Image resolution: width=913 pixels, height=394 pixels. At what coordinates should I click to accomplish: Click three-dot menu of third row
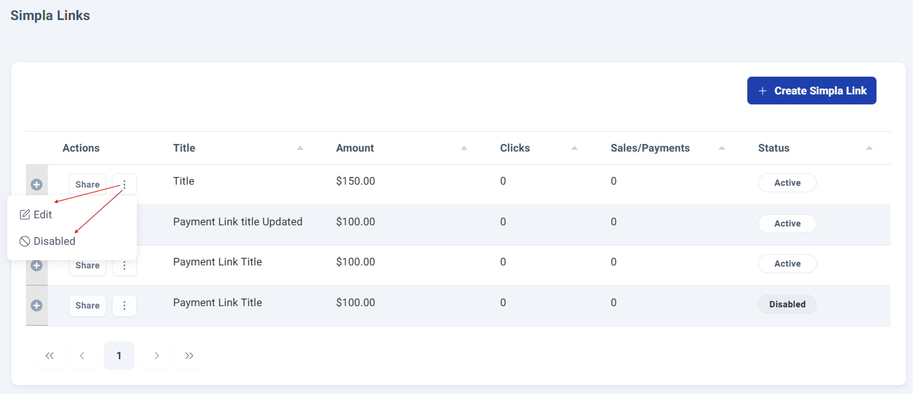124,265
